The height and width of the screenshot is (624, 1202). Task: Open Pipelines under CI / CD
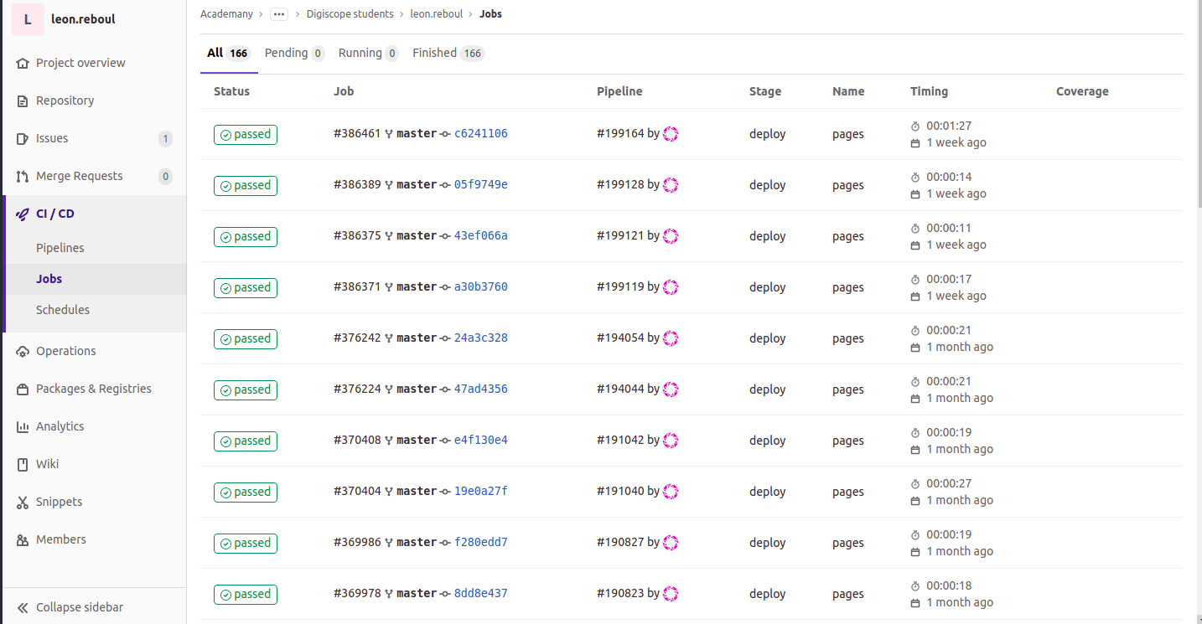[x=60, y=248]
